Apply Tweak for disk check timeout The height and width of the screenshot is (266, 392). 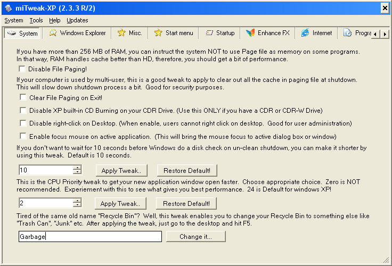[121, 171]
